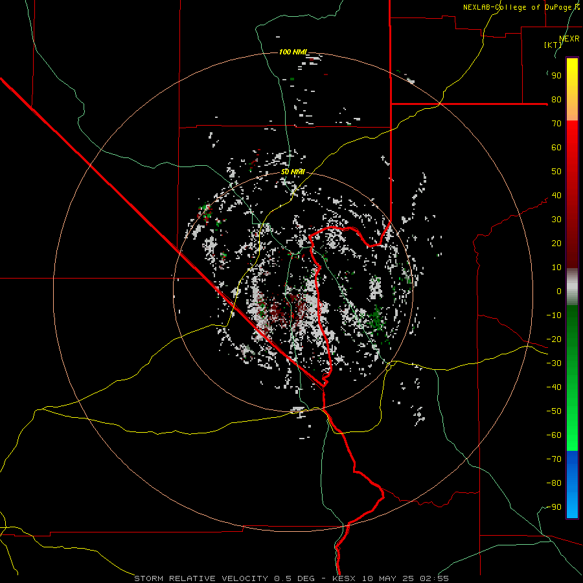Screen dimensions: 583x583
Task: Pick the gray zero-velocity band of color bar
Action: [x=572, y=287]
